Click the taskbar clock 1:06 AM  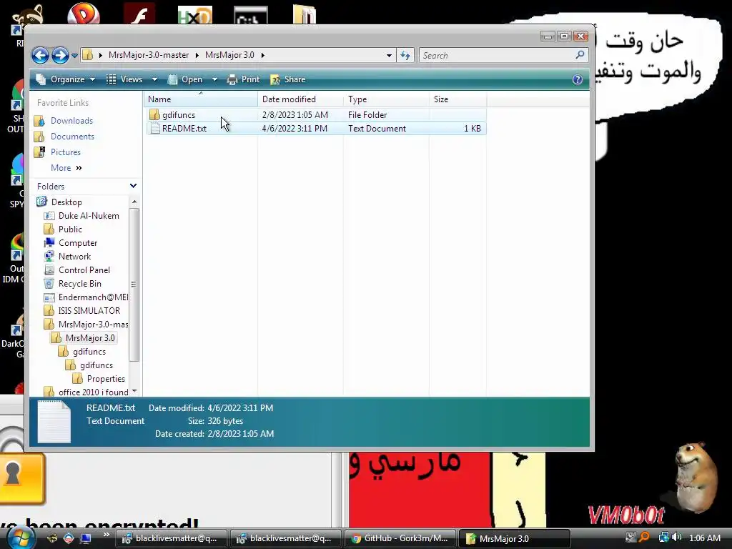point(704,538)
